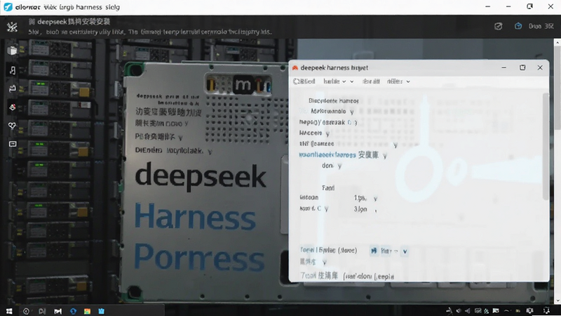
Task: Click the circular search icon on the taskbar
Action: coord(26,311)
